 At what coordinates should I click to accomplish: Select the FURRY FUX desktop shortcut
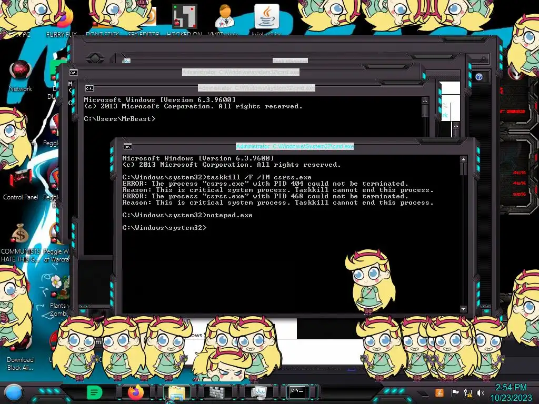pos(62,20)
